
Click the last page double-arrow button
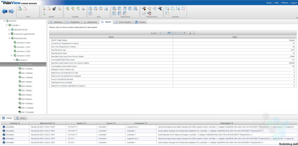[184, 33]
